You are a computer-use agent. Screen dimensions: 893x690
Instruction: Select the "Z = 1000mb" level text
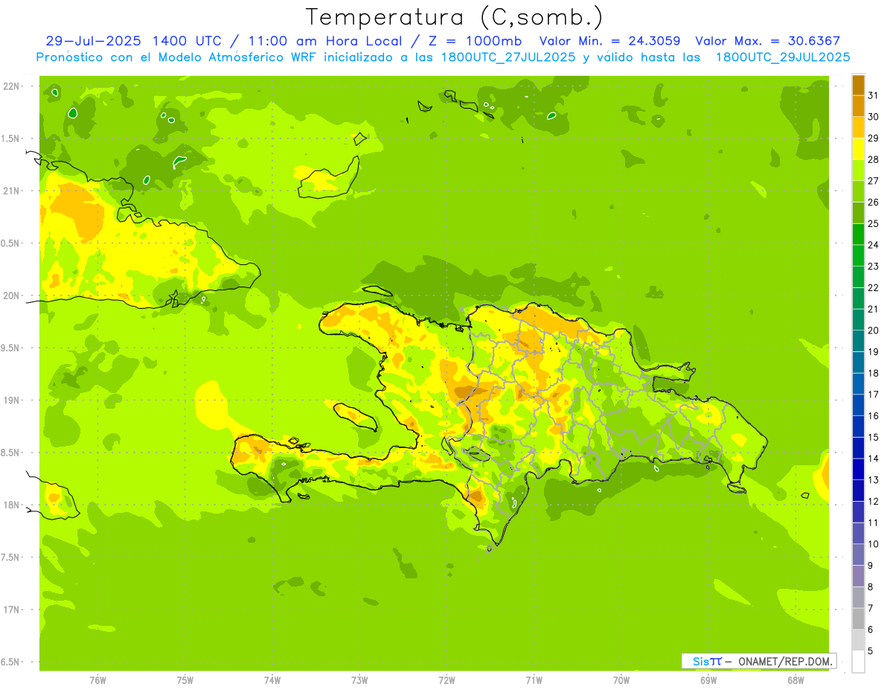coord(475,41)
